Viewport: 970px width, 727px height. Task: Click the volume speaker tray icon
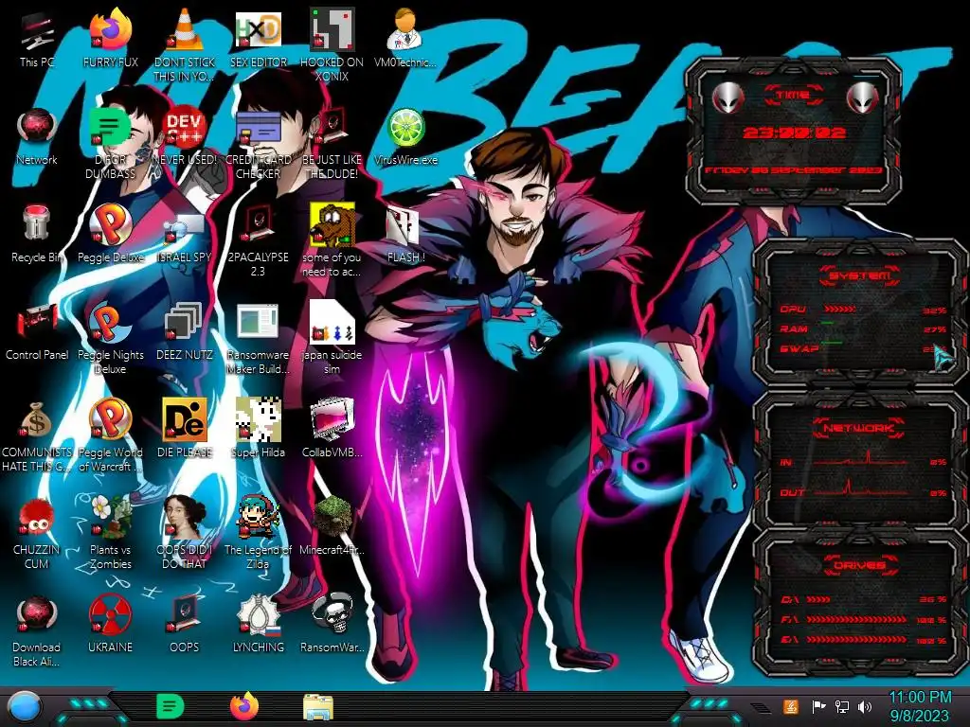coord(864,706)
